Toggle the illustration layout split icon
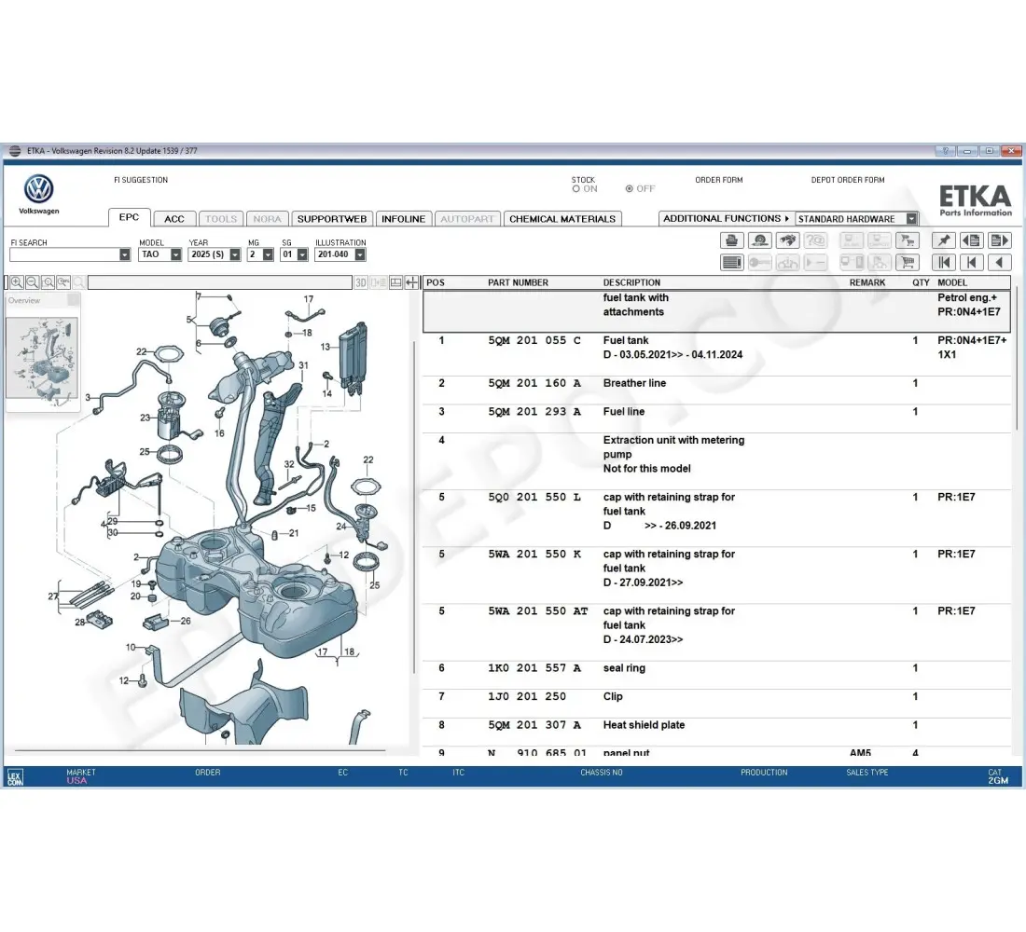1026x932 pixels. (395, 282)
